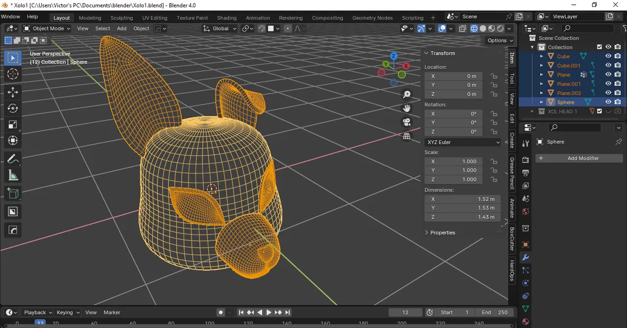Switch perspective/orthographic grid icon
The height and width of the screenshot is (328, 627).
(x=407, y=137)
